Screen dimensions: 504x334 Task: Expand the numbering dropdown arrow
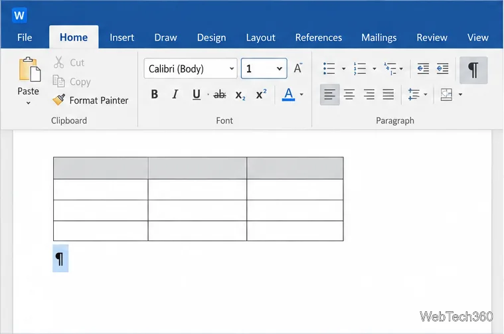tap(374, 69)
